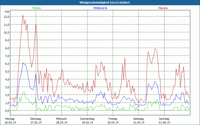The height and width of the screenshot is (125, 200).
Task: Click the '8,0' y-axis value
Action: (7, 48)
